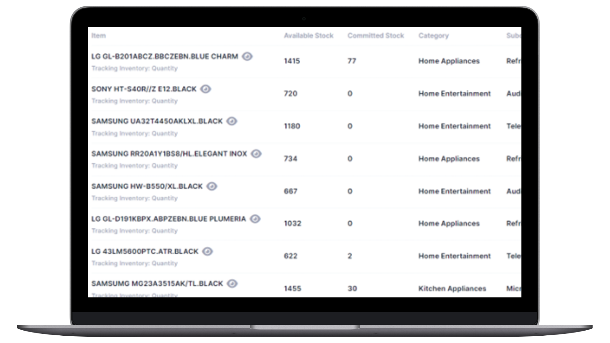Select available stock value 1032
The image size is (610, 343).
293,224
